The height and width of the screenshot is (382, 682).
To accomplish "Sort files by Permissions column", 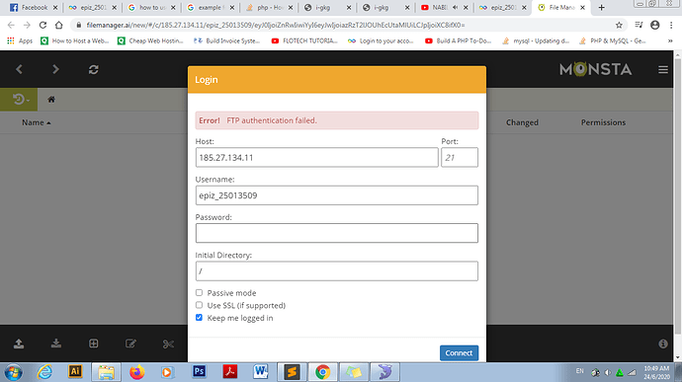I will pos(603,122).
